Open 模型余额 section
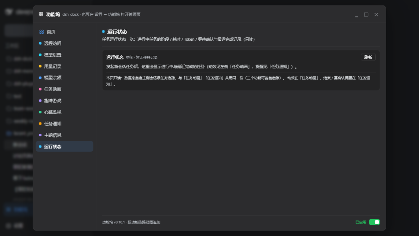Viewport: 419px width, 236px height. click(64, 78)
